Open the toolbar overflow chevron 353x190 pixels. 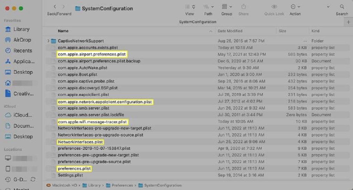[x=328, y=7]
